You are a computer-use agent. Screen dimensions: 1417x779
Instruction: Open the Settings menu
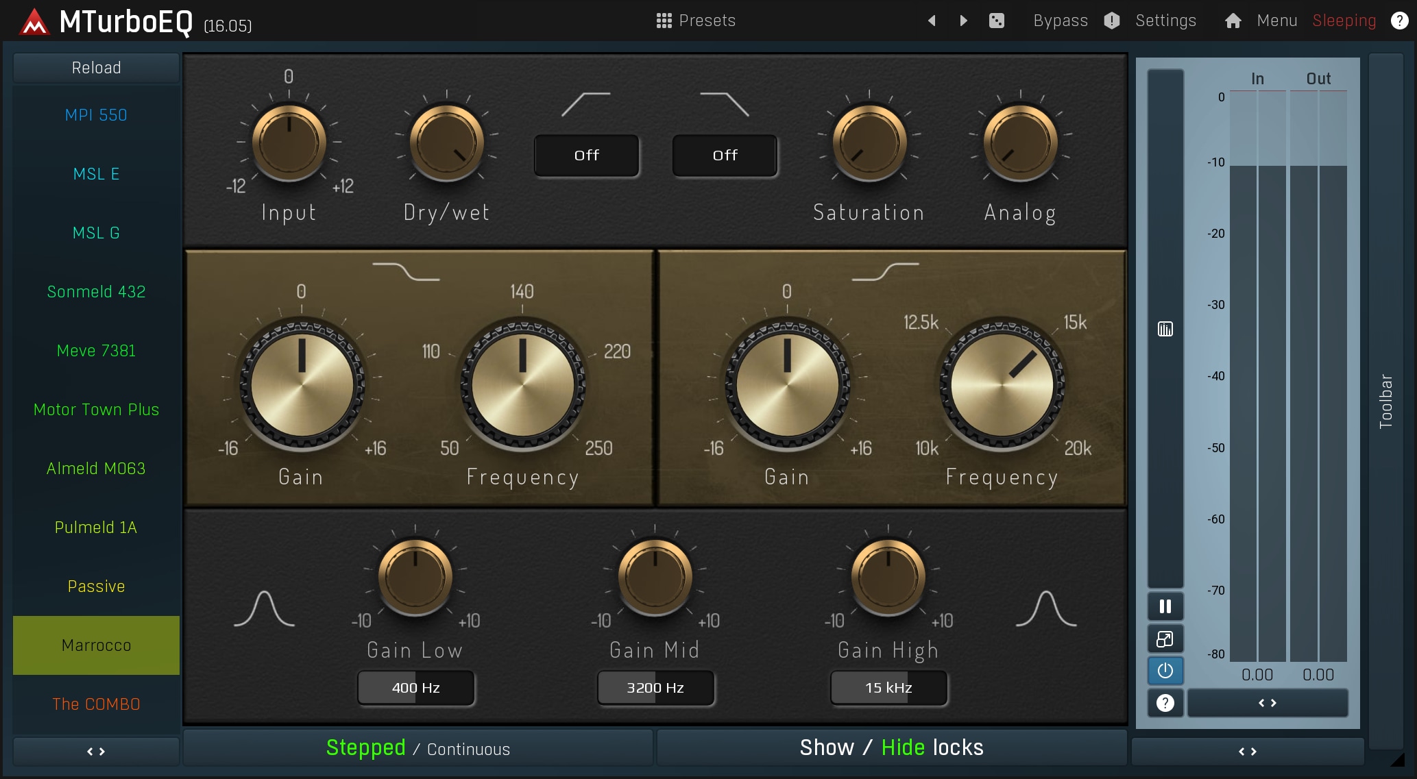1165,21
